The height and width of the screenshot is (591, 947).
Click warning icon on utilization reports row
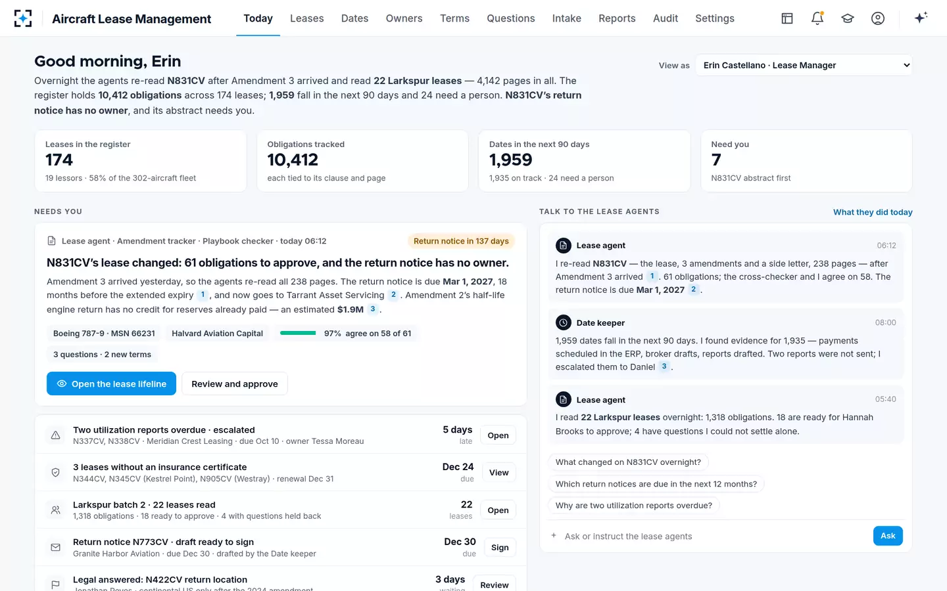point(56,435)
